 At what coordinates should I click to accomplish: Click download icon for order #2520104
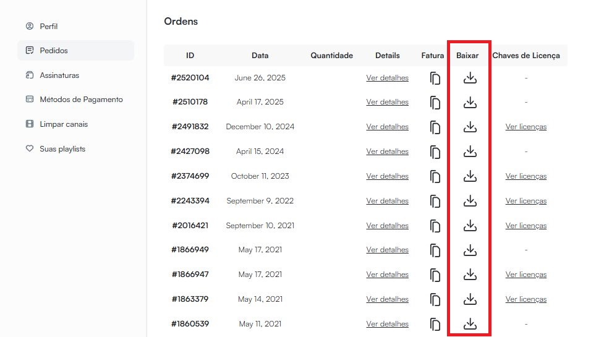[470, 78]
